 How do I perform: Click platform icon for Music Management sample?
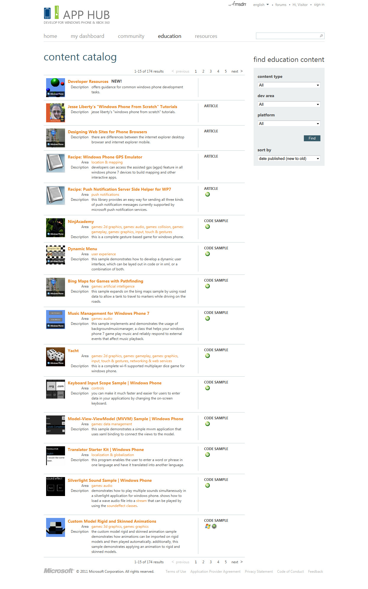click(x=207, y=319)
